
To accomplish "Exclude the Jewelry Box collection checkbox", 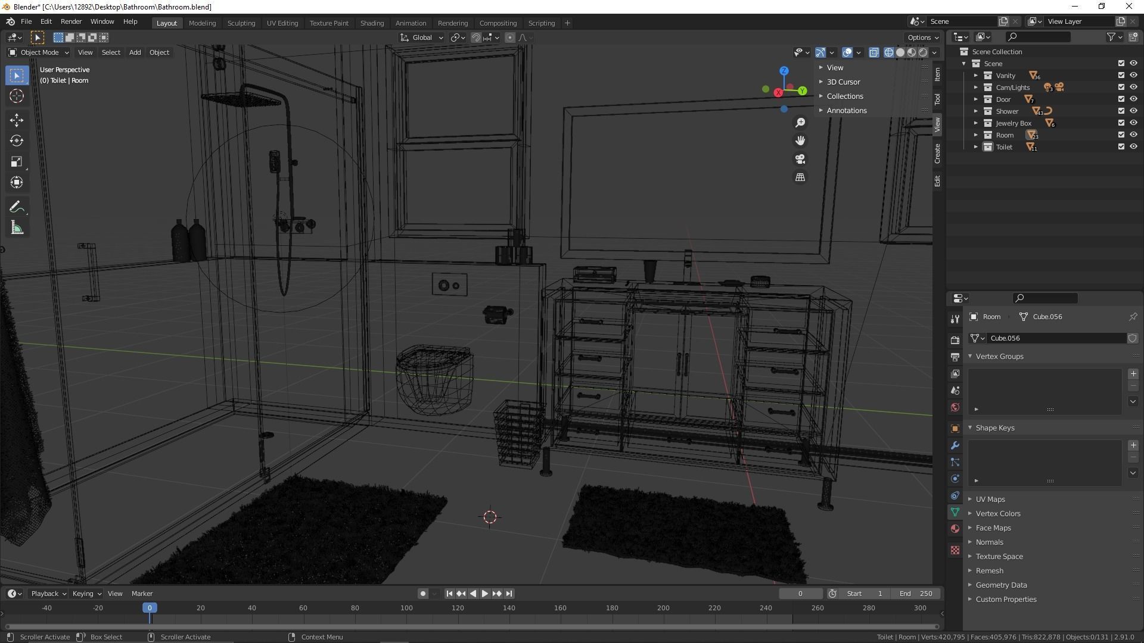I will (x=1121, y=123).
